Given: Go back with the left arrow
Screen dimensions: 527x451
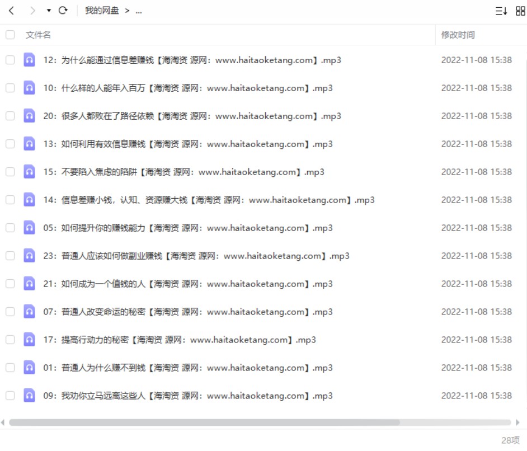Looking at the screenshot, I should point(11,11).
